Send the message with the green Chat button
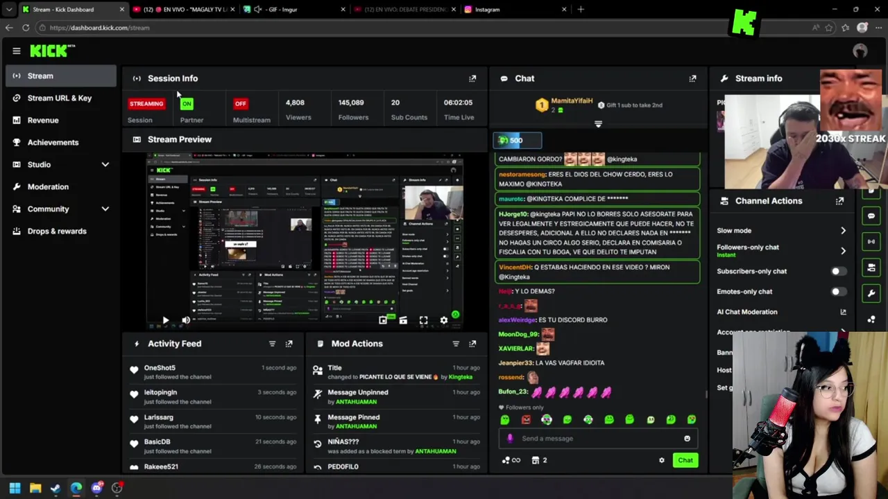Screen dimensions: 888x499 point(685,460)
